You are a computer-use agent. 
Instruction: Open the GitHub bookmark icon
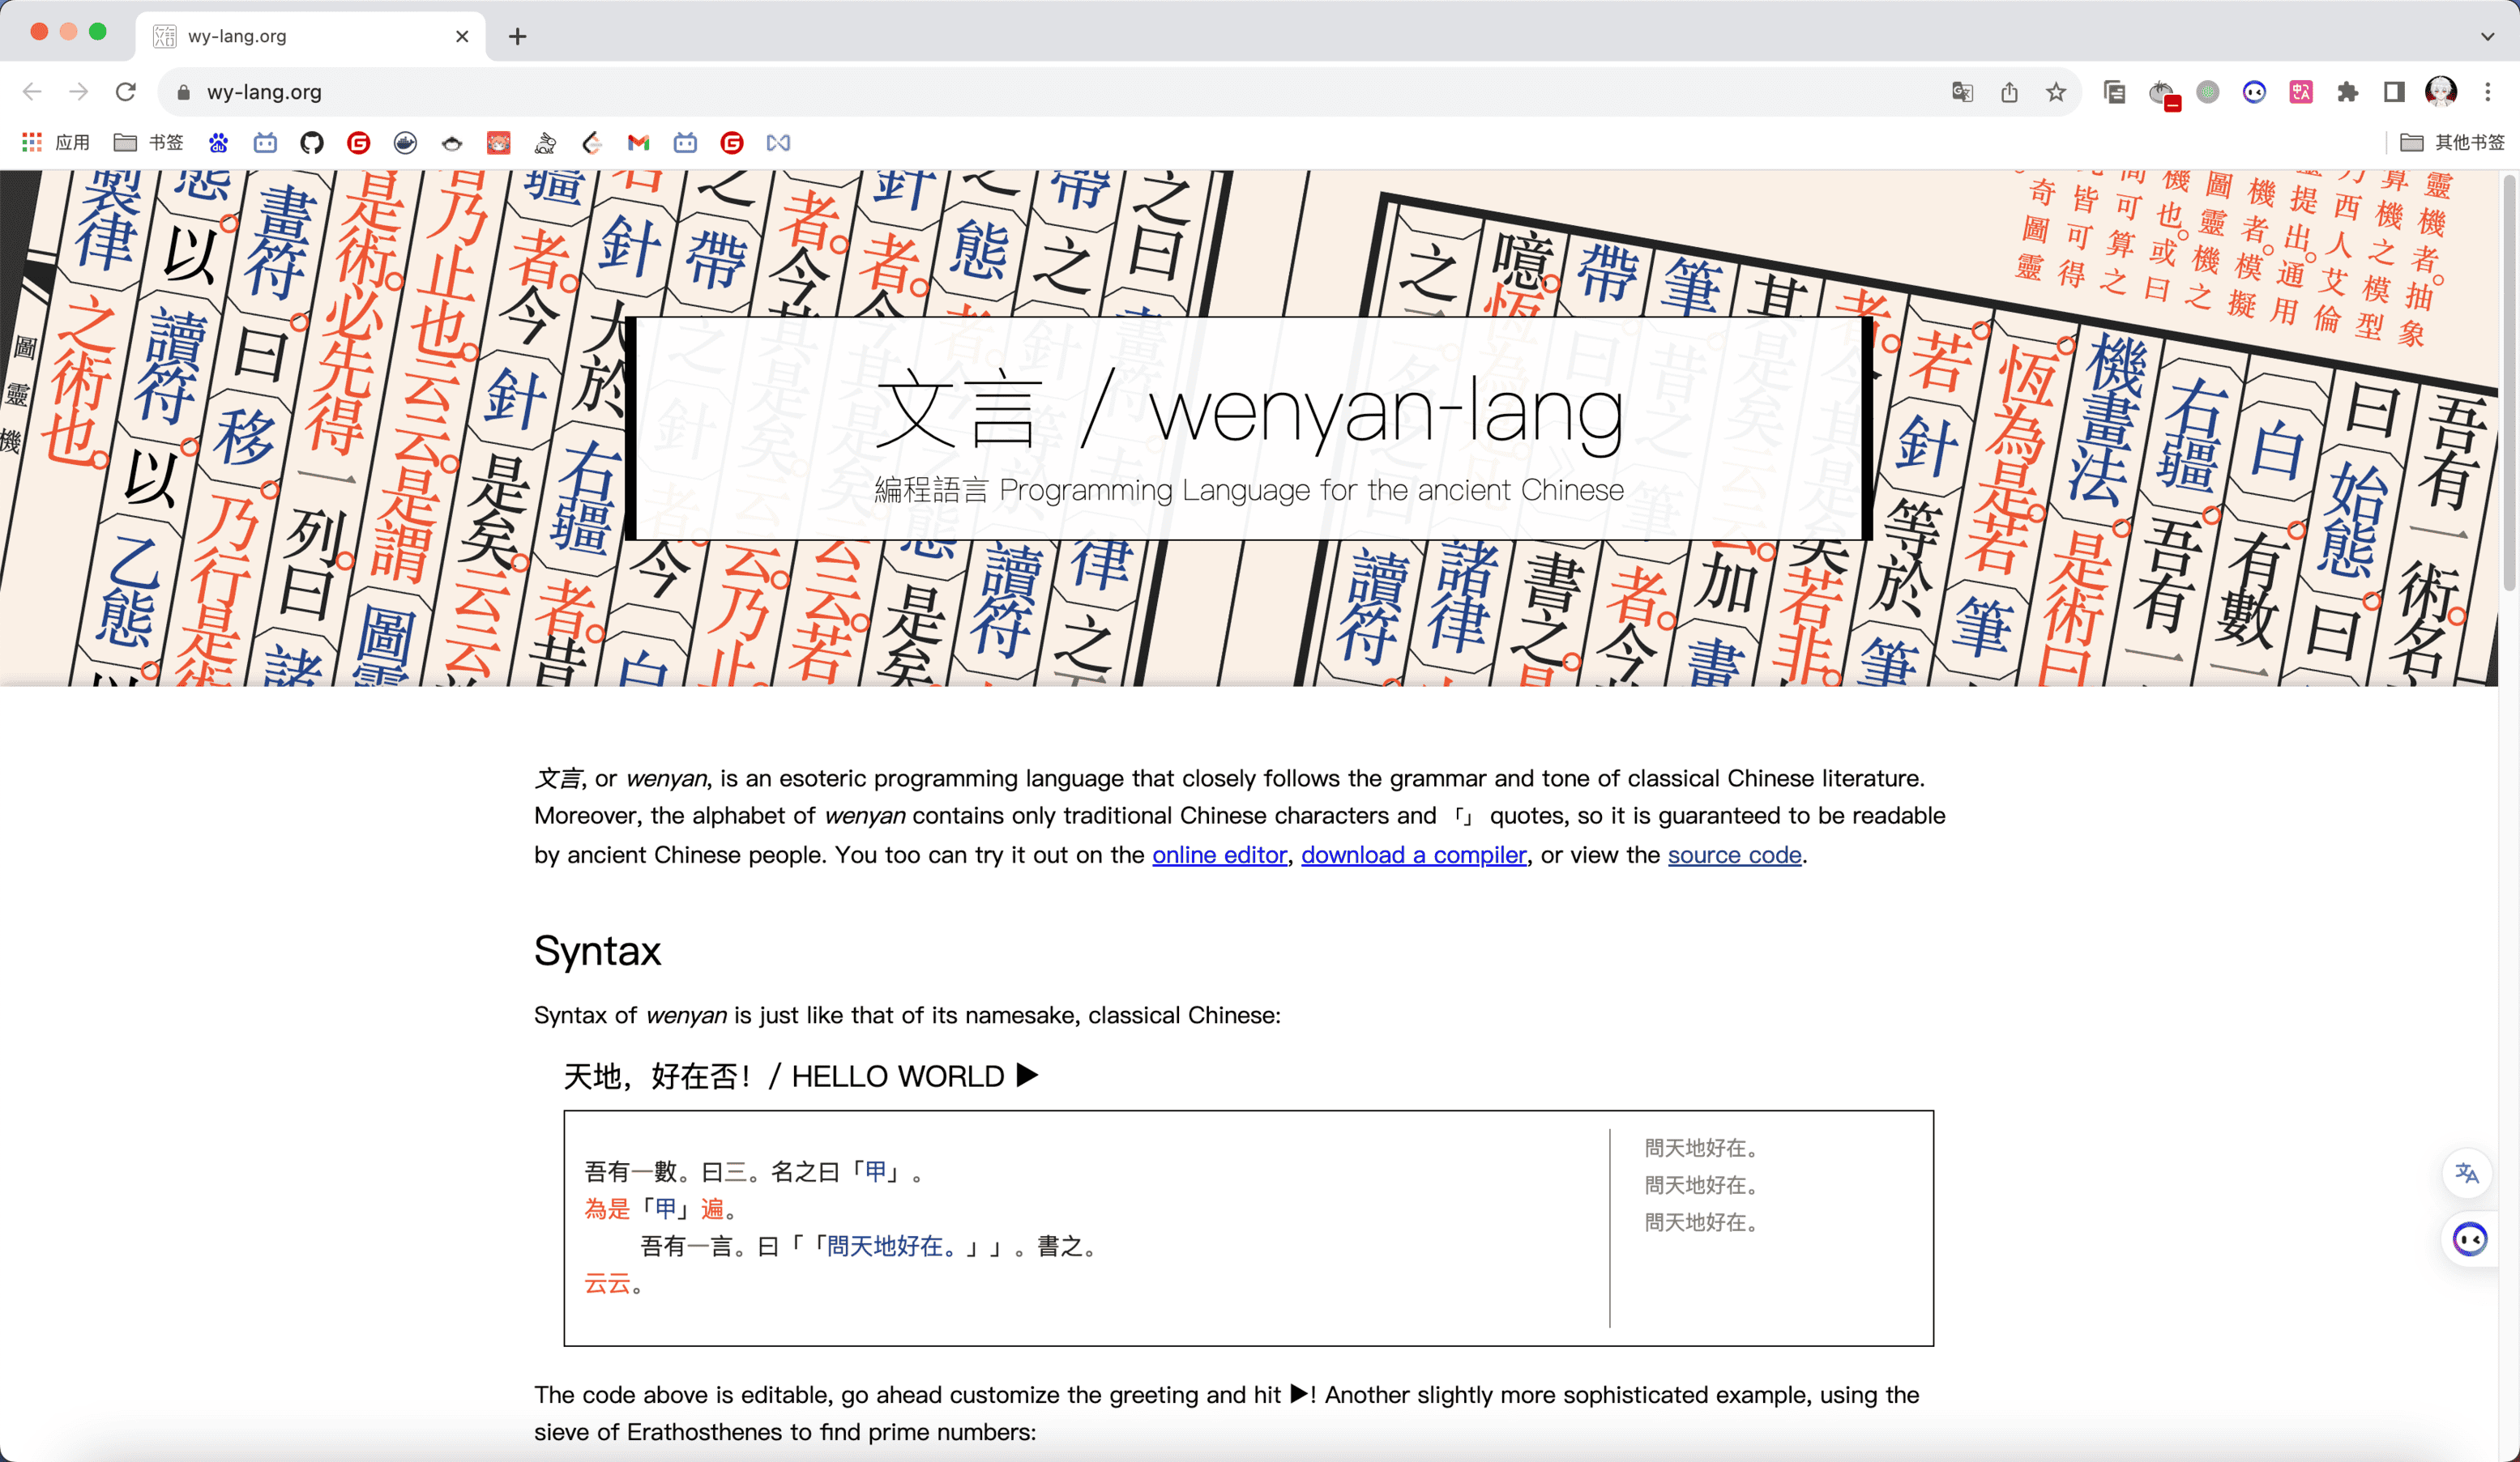coord(312,143)
